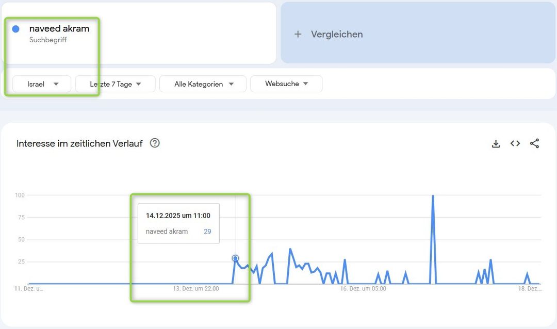
Task: Click the share icon on the chart
Action: (534, 144)
